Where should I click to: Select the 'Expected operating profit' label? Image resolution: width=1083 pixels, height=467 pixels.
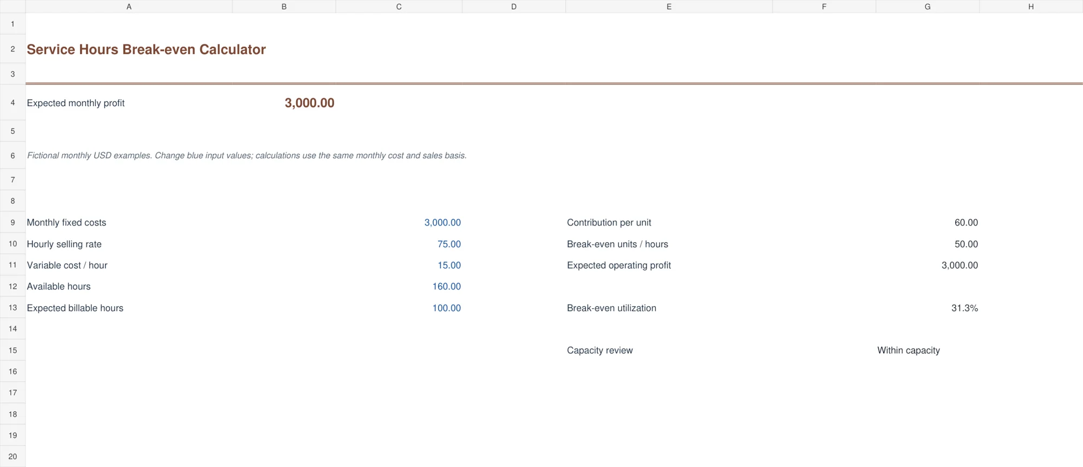[x=619, y=265]
